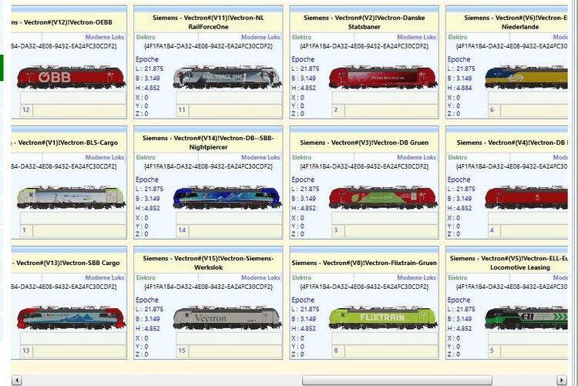
Task: Click number field '5' under ELL locomotive
Action: [x=493, y=351]
